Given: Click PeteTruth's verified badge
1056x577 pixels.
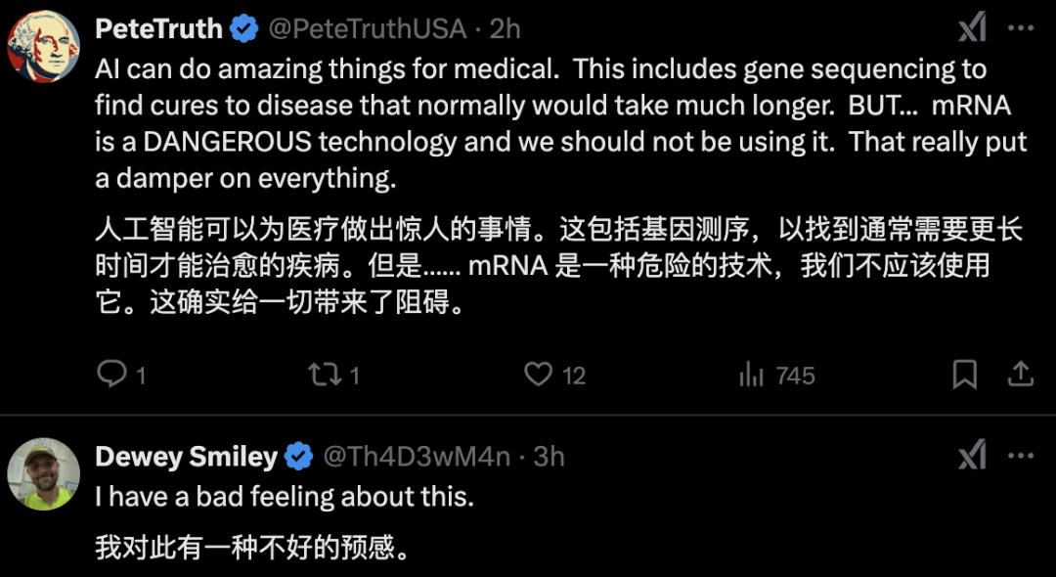Looking at the screenshot, I should click(243, 29).
